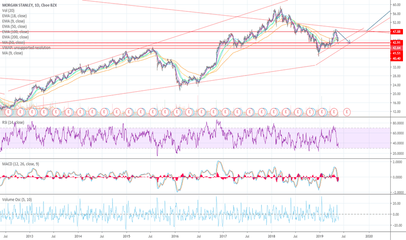The image size is (406, 240).
Task: Select the blue downward arrow drawing near 2019
Action: (x=343, y=36)
